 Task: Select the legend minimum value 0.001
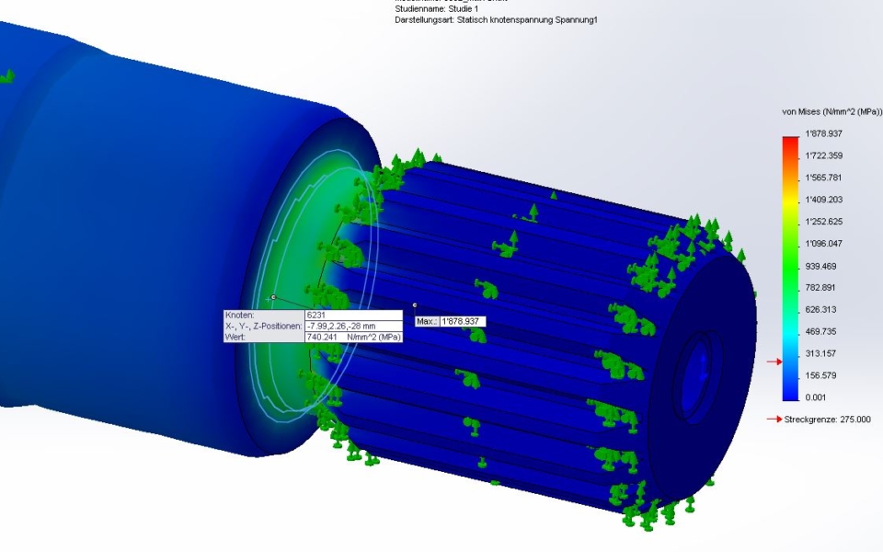816,397
